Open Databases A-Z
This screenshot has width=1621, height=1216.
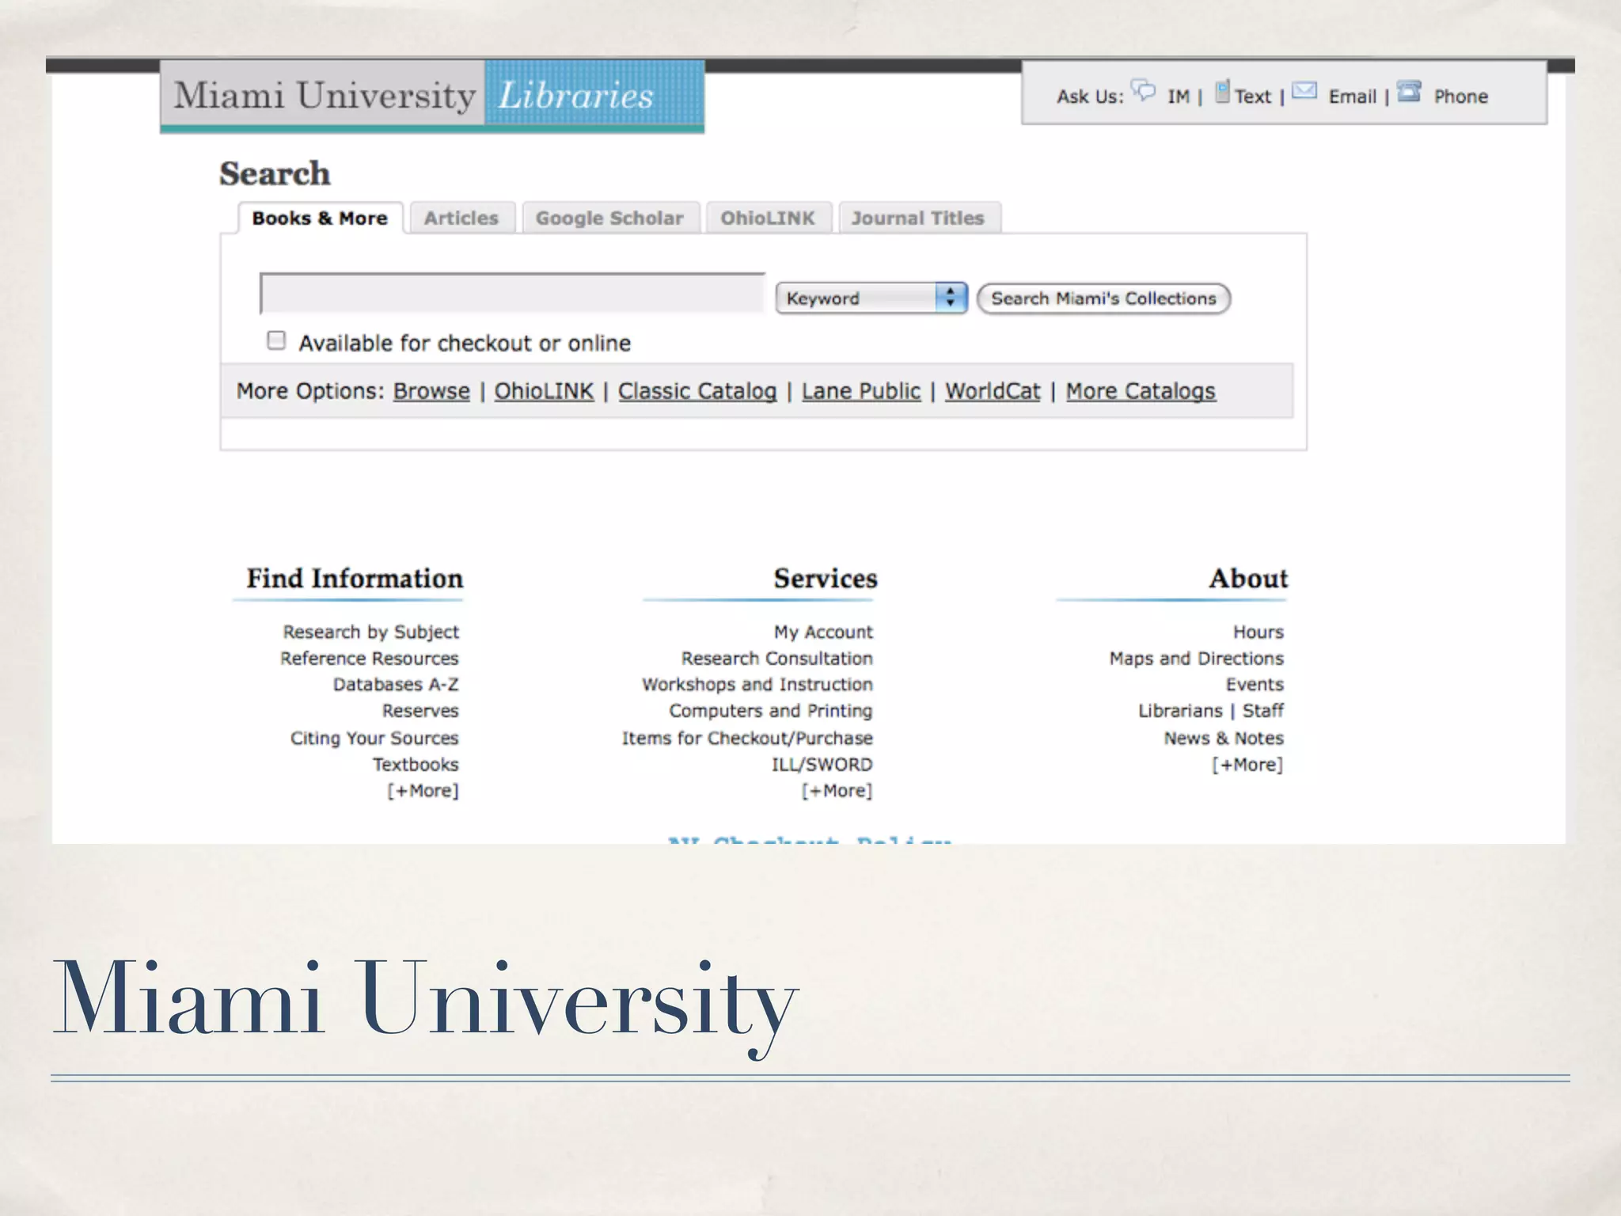[396, 685]
